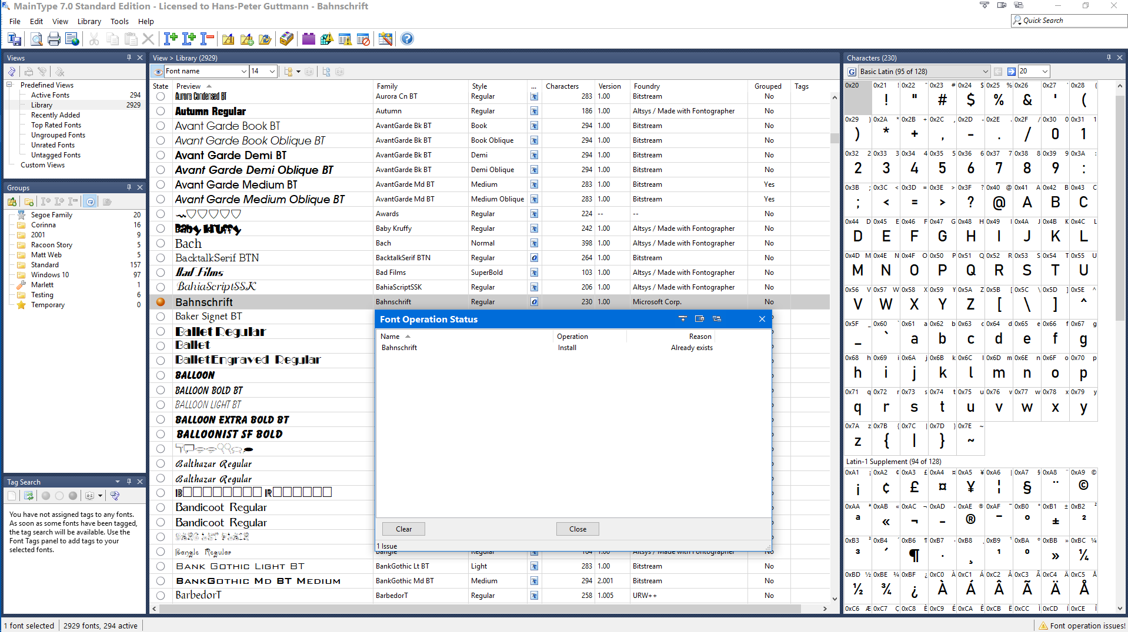
Task: Click the Name column header in status dialog
Action: pyautogui.click(x=465, y=337)
